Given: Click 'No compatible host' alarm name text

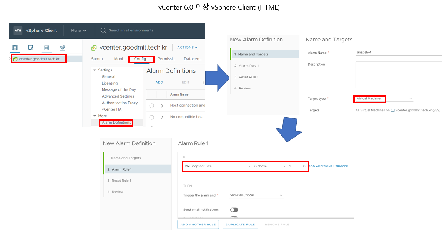Looking at the screenshot, I should [x=187, y=117].
